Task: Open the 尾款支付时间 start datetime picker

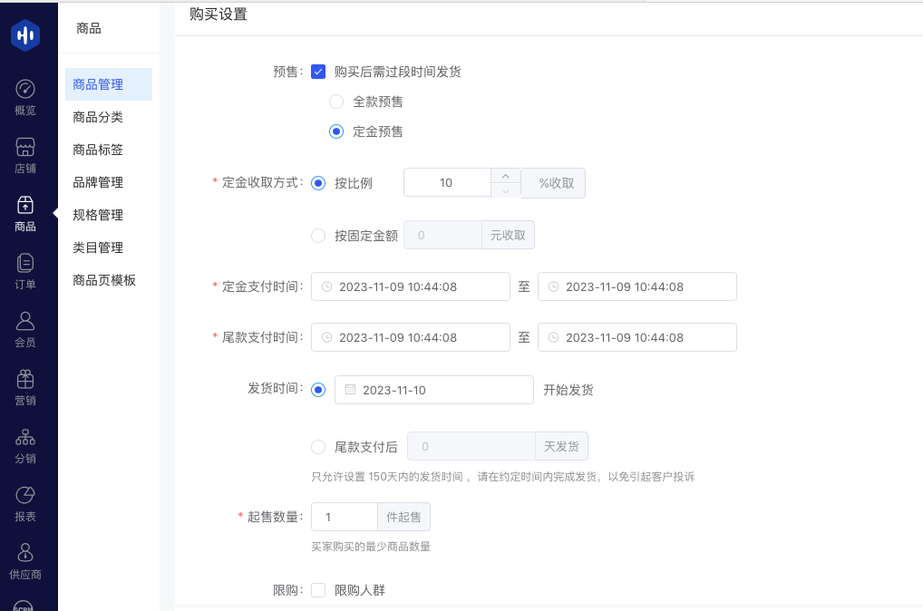Action: (x=411, y=337)
